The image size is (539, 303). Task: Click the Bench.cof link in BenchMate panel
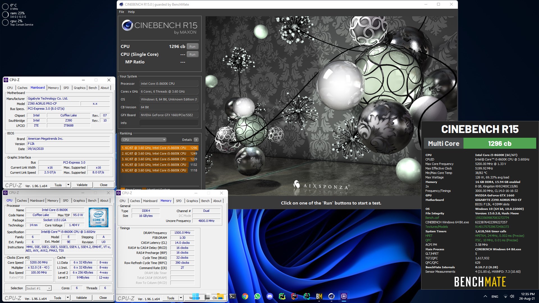click(432, 218)
